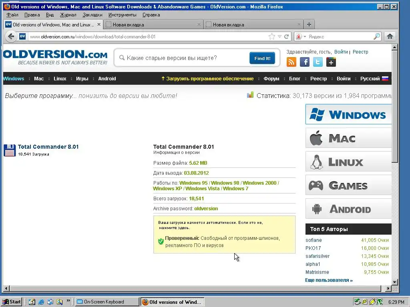Click the Windows XP compatibility link
410x307 pixels.
[x=167, y=189]
